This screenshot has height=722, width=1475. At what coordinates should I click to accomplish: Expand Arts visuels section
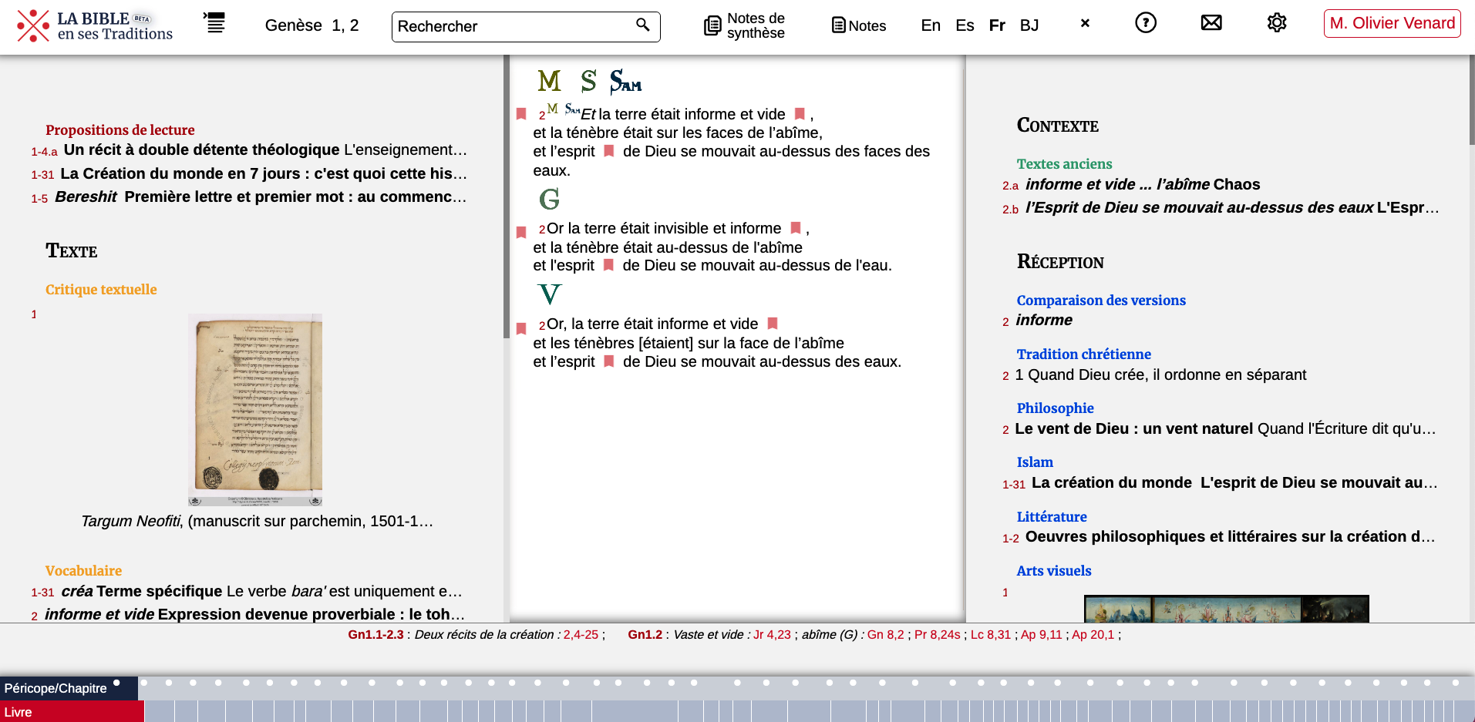tap(1054, 571)
